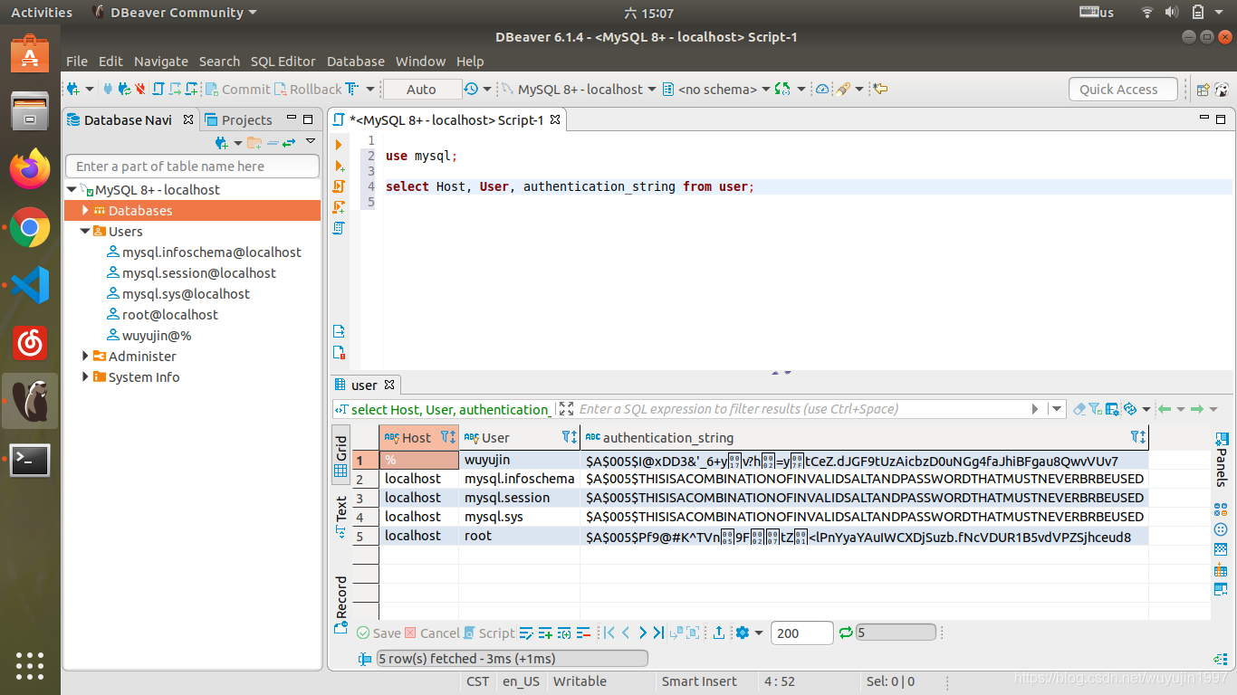Open the File menu
The height and width of the screenshot is (695, 1237).
tap(77, 62)
